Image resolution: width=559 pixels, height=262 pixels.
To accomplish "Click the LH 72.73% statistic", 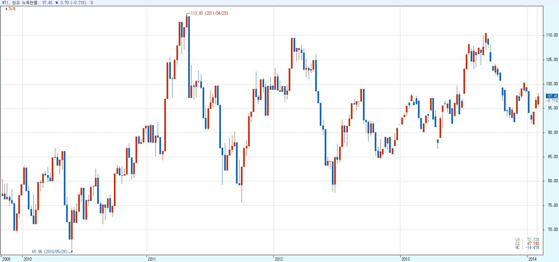I will coord(527,240).
